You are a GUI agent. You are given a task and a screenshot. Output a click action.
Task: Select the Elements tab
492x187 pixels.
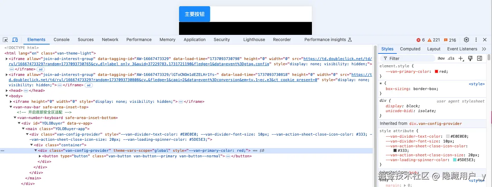click(x=37, y=40)
